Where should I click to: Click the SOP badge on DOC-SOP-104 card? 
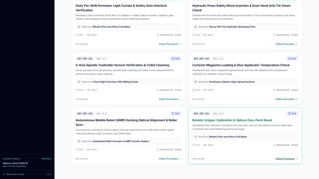[292, 113]
